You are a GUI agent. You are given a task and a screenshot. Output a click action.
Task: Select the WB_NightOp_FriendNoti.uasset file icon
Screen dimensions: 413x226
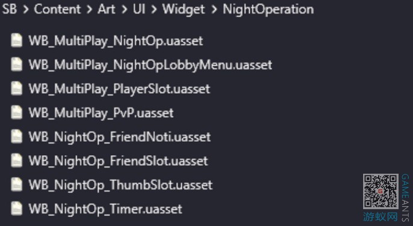(x=16, y=137)
